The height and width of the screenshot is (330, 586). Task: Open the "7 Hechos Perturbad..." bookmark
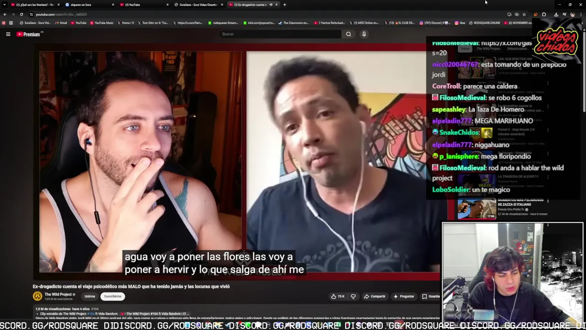coord(329,23)
